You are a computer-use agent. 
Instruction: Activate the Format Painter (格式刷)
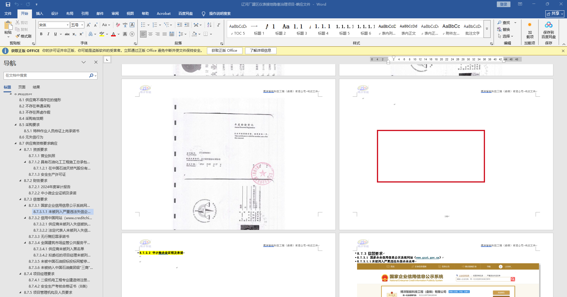point(23,36)
